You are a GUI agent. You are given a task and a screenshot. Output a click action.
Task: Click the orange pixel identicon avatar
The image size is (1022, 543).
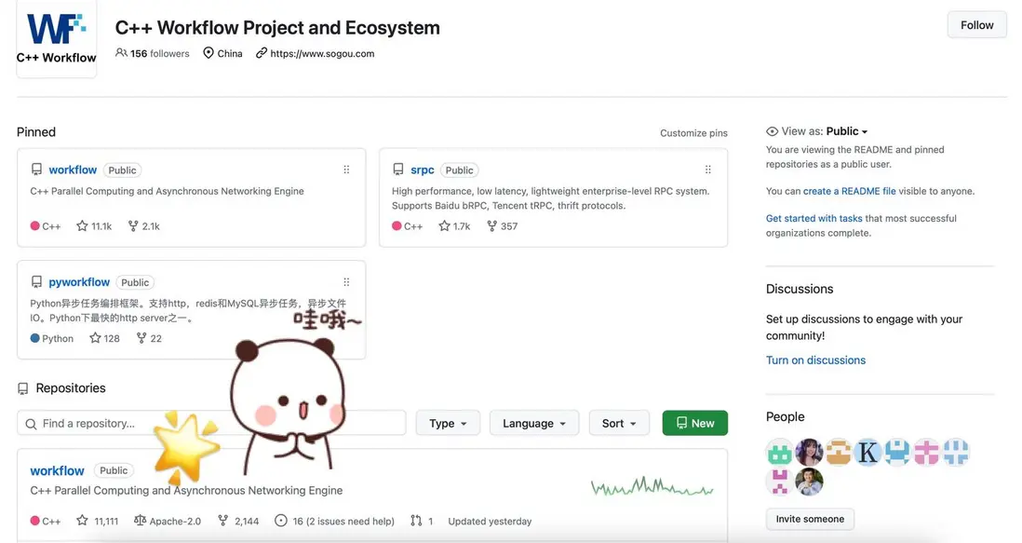tap(839, 451)
